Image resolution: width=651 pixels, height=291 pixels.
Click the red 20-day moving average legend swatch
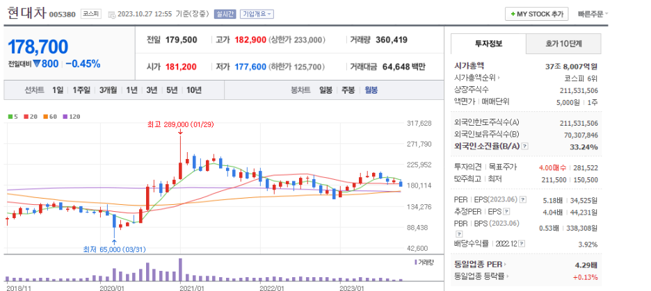[x=25, y=117]
